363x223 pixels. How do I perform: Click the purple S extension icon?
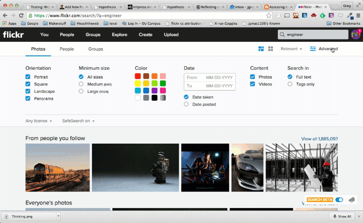pos(331,15)
